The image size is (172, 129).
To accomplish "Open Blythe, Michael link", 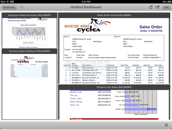I will 76,102.
